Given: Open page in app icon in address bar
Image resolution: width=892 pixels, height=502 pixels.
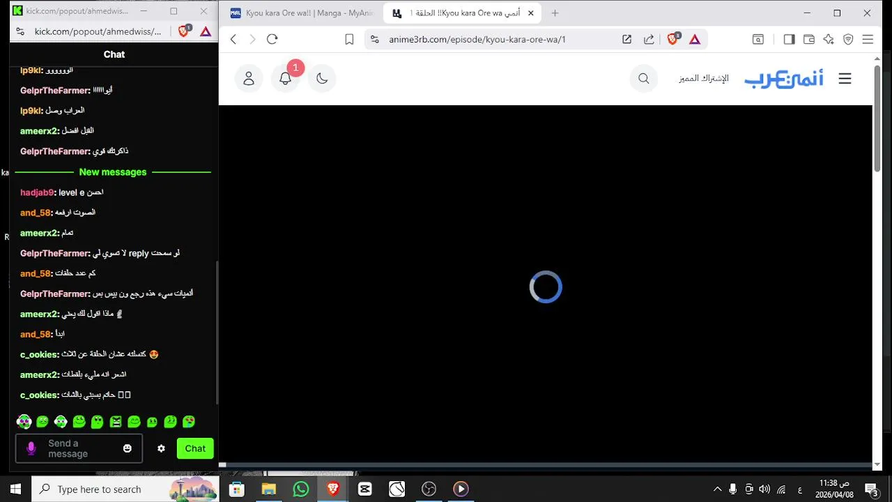Looking at the screenshot, I should pos(626,40).
